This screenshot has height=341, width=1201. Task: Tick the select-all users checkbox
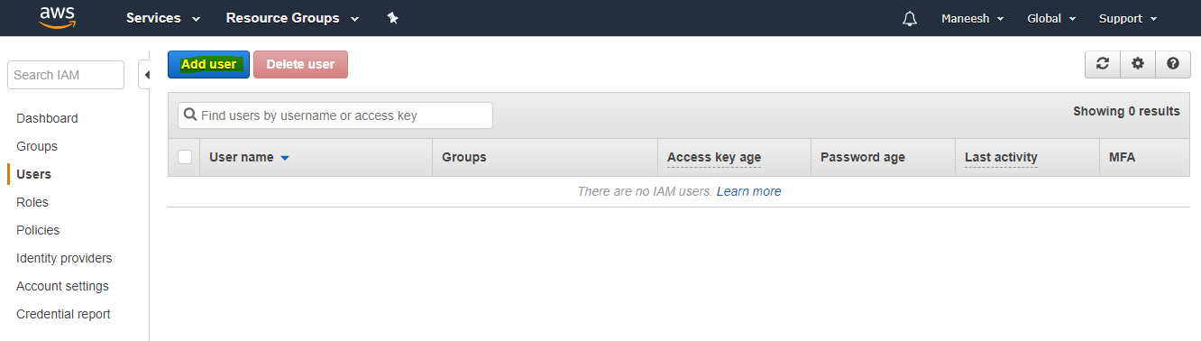pyautogui.click(x=185, y=157)
